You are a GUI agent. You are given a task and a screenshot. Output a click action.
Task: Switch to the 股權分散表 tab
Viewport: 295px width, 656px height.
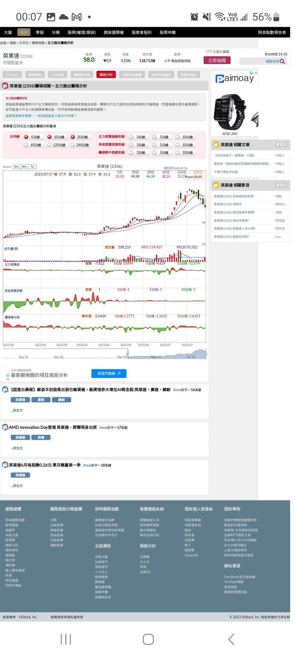coord(189,75)
